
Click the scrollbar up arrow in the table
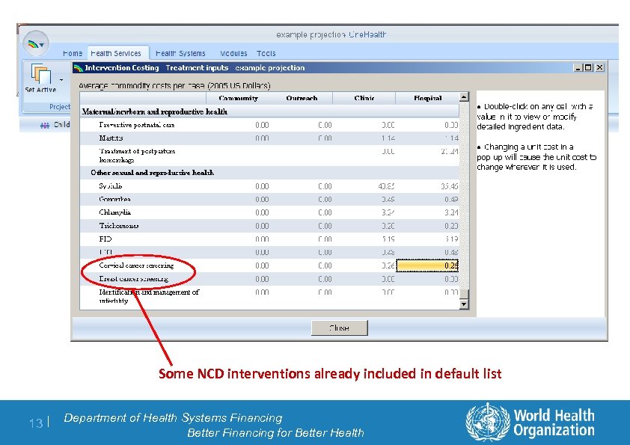coord(465,95)
